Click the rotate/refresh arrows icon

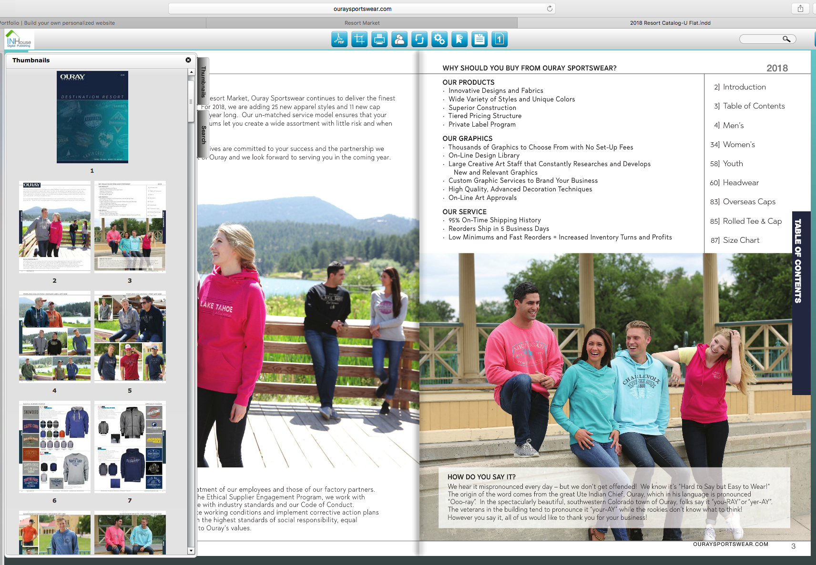coord(419,39)
